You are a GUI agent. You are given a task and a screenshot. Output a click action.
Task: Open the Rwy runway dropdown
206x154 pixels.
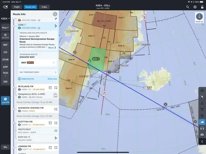pyautogui.click(x=5, y=28)
